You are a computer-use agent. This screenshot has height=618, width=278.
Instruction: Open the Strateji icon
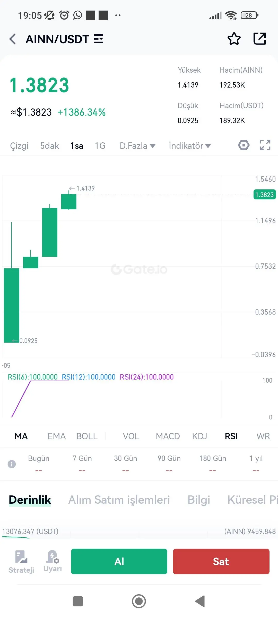[21, 562]
